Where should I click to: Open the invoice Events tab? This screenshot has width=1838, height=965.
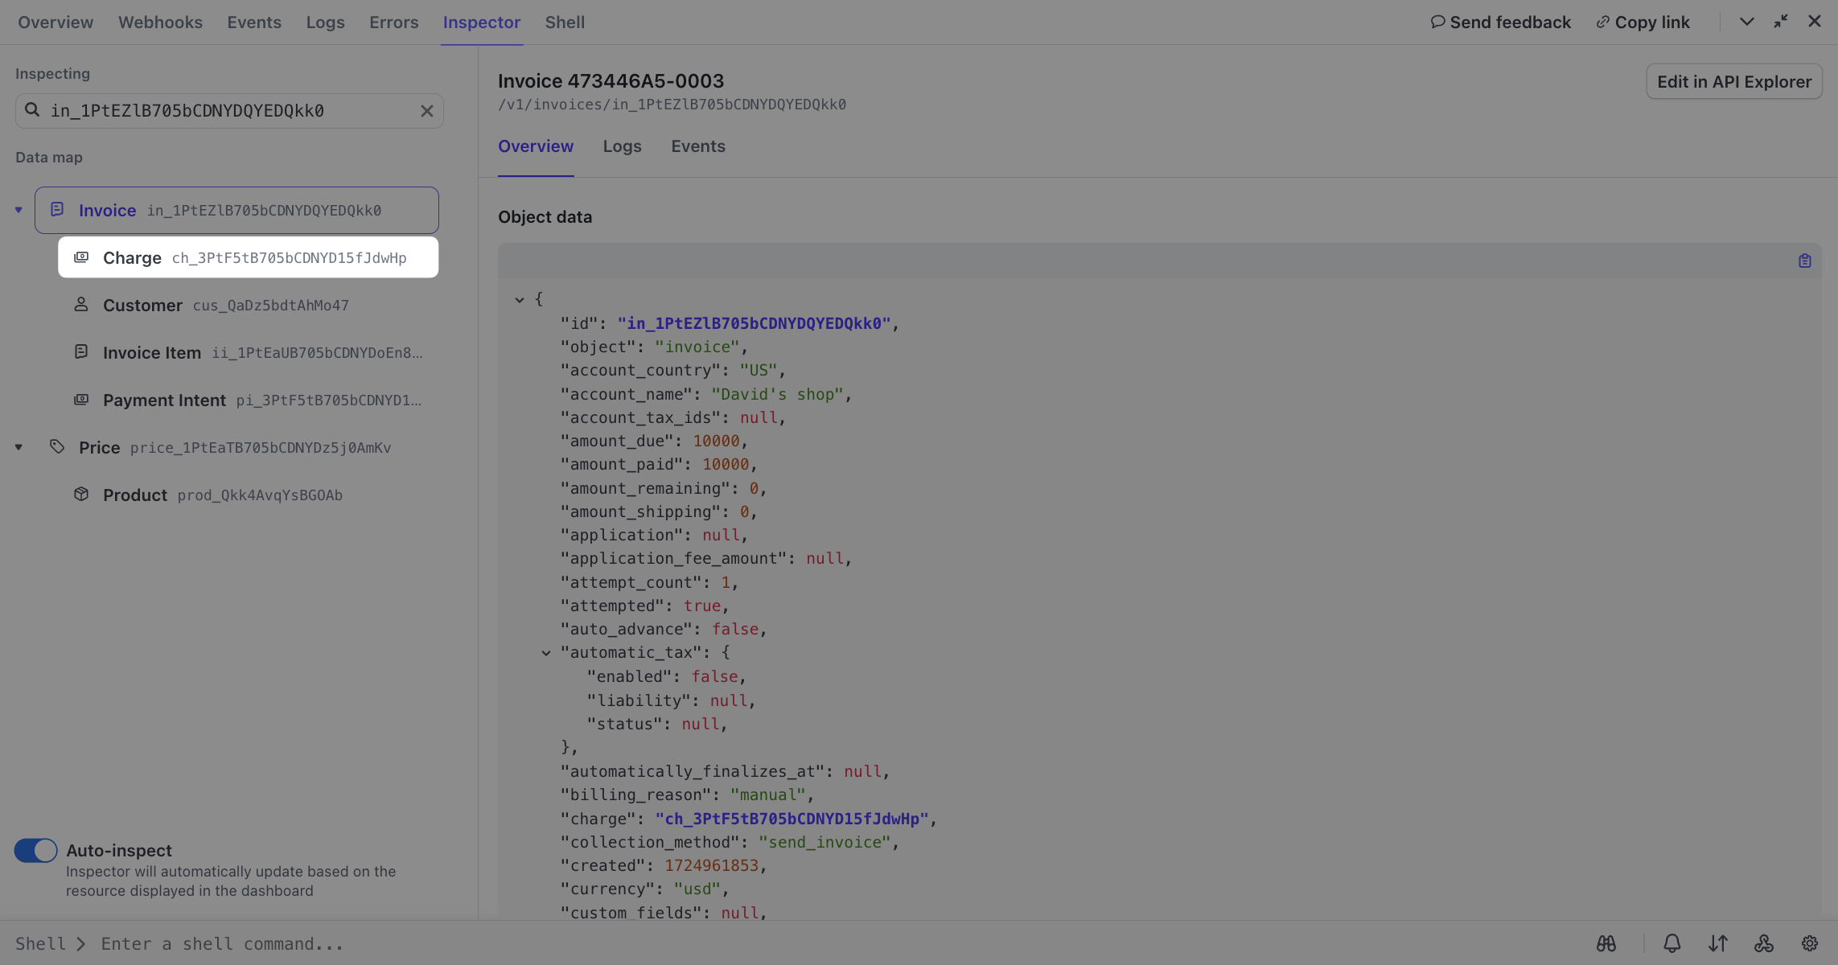(x=697, y=146)
